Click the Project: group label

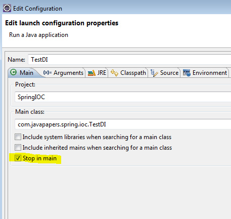tap(25, 84)
